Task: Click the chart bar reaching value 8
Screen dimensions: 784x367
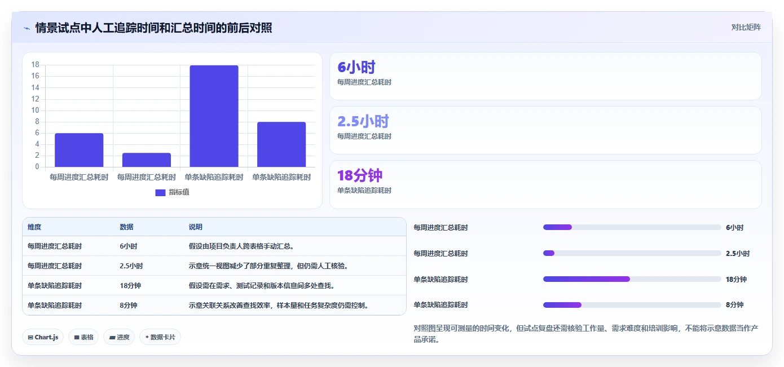Action: (281, 144)
